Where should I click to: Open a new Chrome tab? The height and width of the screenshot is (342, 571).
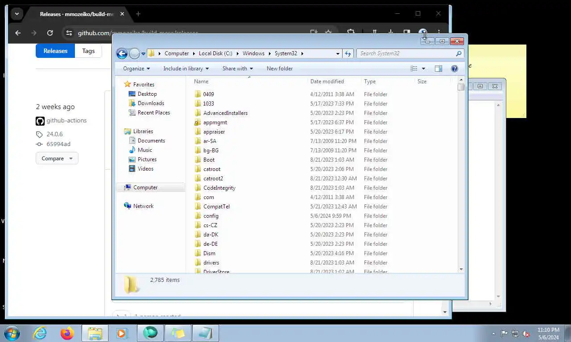coord(138,14)
